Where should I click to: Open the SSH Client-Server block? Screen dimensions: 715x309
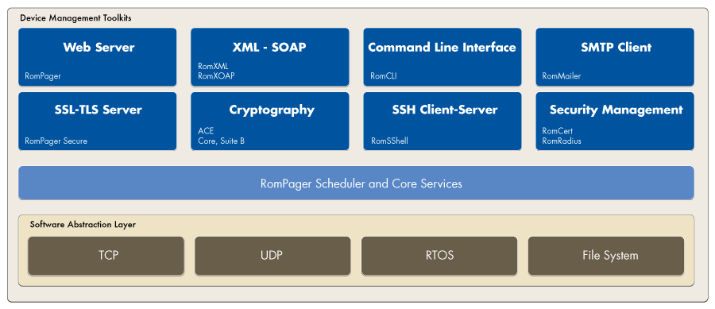(x=442, y=122)
